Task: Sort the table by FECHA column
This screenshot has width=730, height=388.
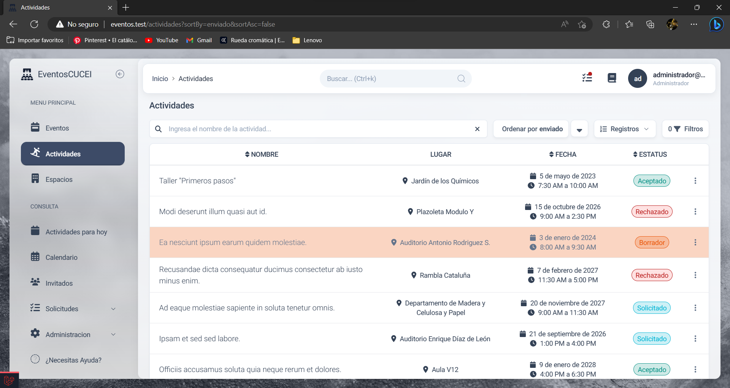Action: pos(562,154)
